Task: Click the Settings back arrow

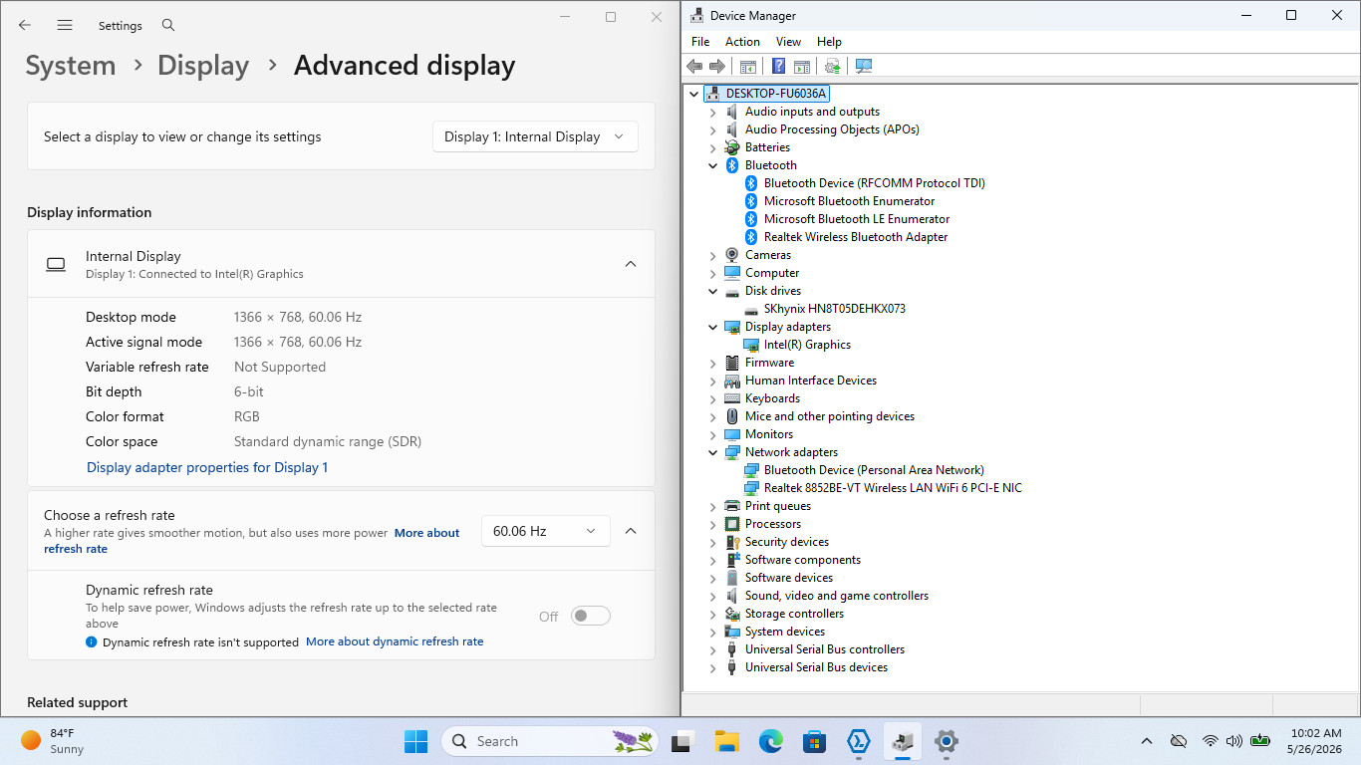Action: coord(25,25)
